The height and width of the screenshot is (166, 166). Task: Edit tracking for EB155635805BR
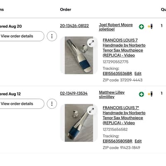(138, 141)
